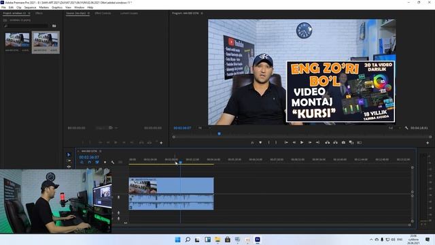Click the Mark Out button
Image resolution: width=435 pixels, height=245 pixels.
pyautogui.click(x=276, y=142)
